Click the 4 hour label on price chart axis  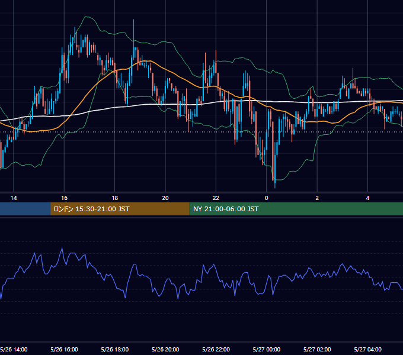click(x=368, y=198)
